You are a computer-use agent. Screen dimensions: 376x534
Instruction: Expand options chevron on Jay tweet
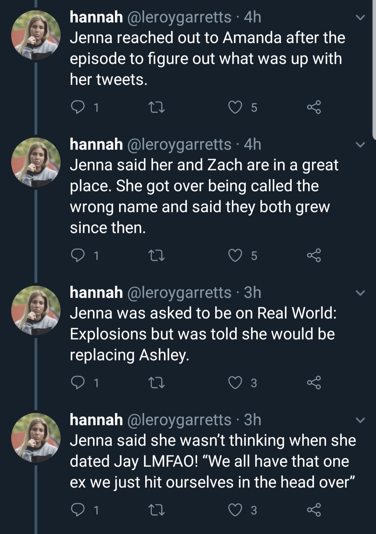click(x=360, y=420)
